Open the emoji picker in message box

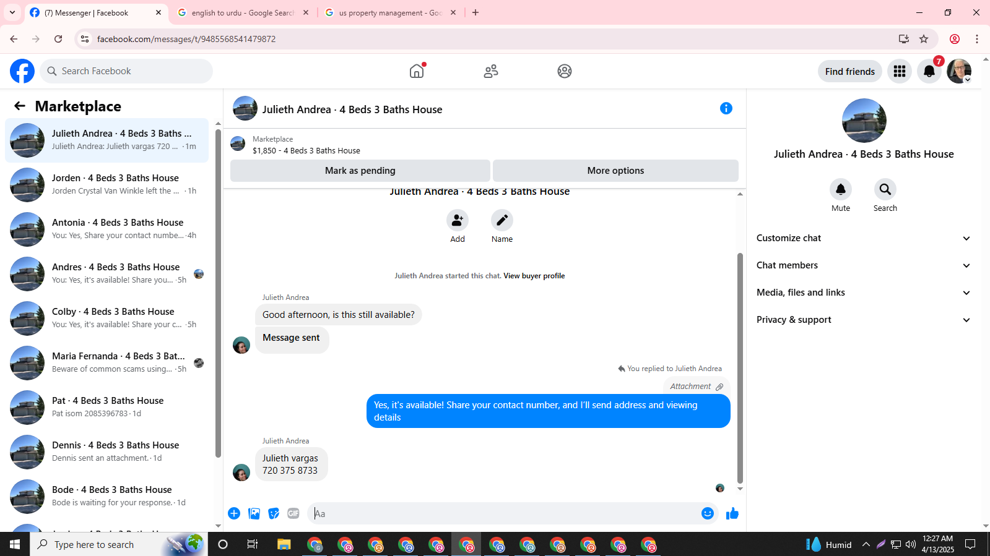(x=708, y=513)
